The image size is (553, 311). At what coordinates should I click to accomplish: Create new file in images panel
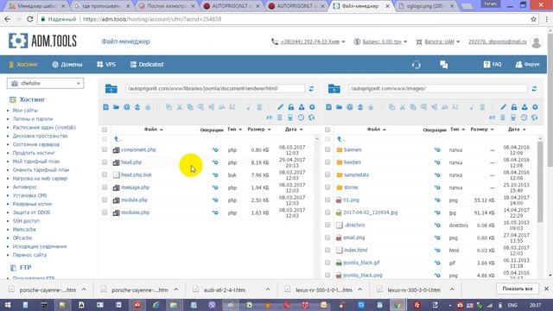click(328, 107)
